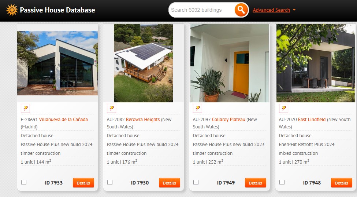Show Details for East Lindfield ID 7948
The width and height of the screenshot is (357, 197).
342,183
